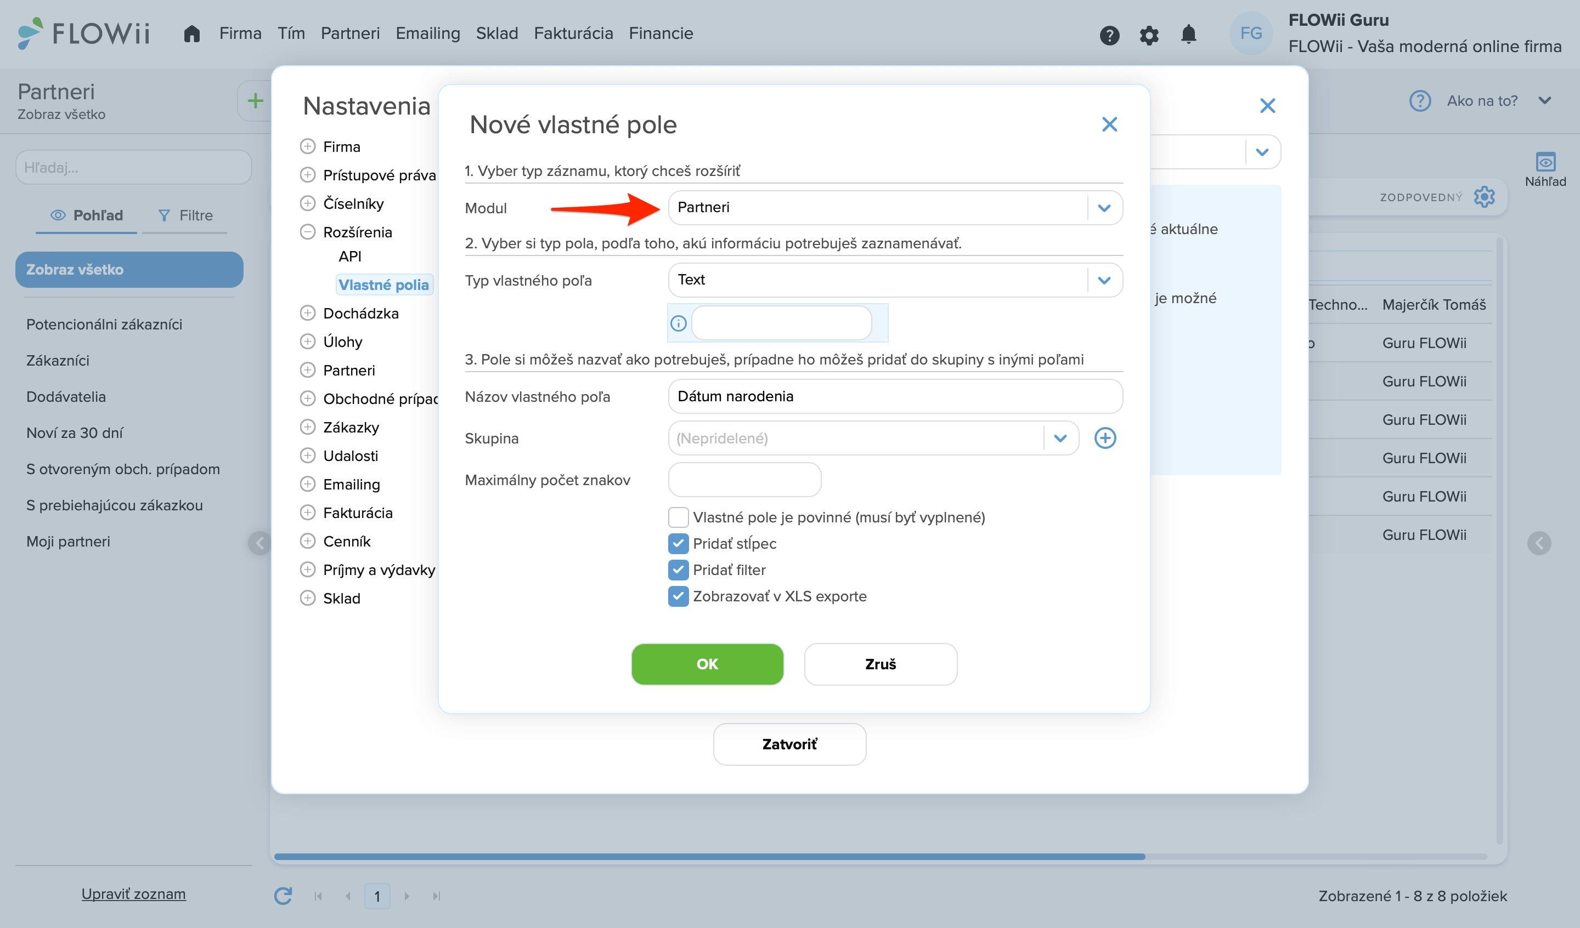The height and width of the screenshot is (928, 1580).
Task: Click the info icon beside the text preview
Action: [x=678, y=323]
